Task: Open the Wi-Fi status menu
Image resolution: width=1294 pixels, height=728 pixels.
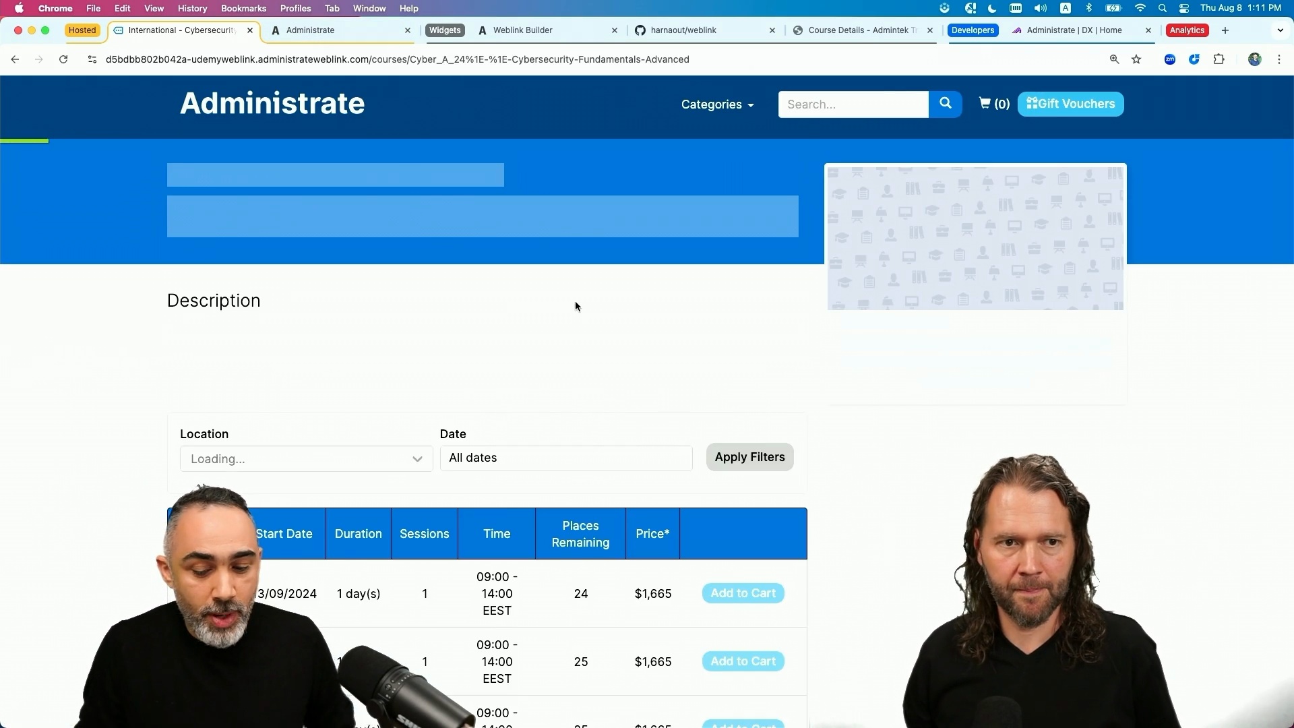Action: (x=1140, y=8)
